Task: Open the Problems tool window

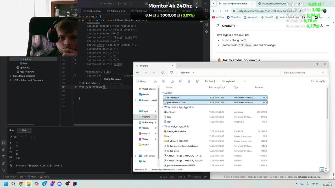Action: click(3, 164)
